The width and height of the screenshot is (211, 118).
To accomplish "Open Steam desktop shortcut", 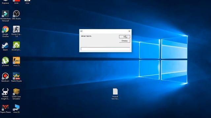I will coord(5,46).
